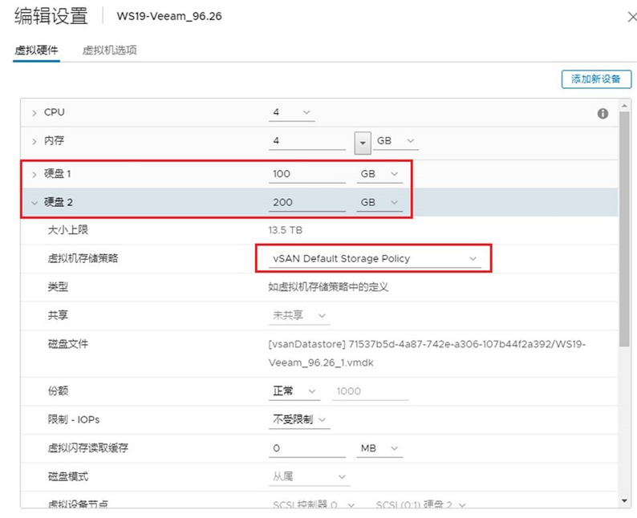Open the memory size arrow dropdown
Screen dimensions: 637x518
coord(363,142)
